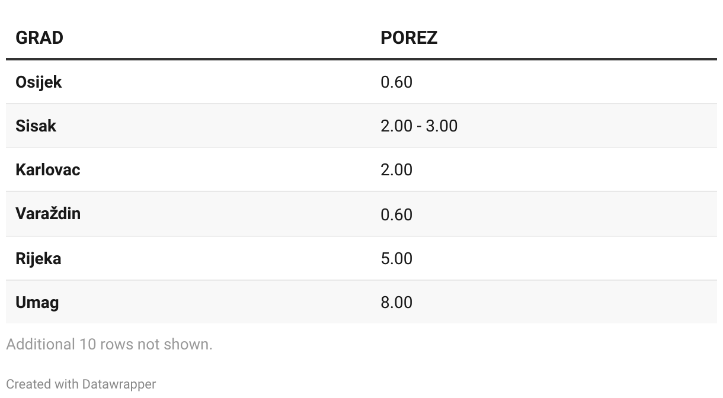The height and width of the screenshot is (398, 723).
Task: Select the Umag city cell
Action: (x=37, y=302)
